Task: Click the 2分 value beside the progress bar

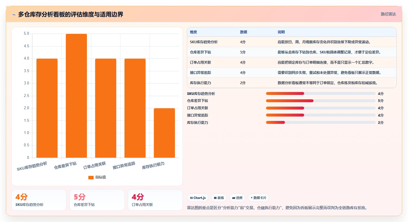Action: coord(381,123)
